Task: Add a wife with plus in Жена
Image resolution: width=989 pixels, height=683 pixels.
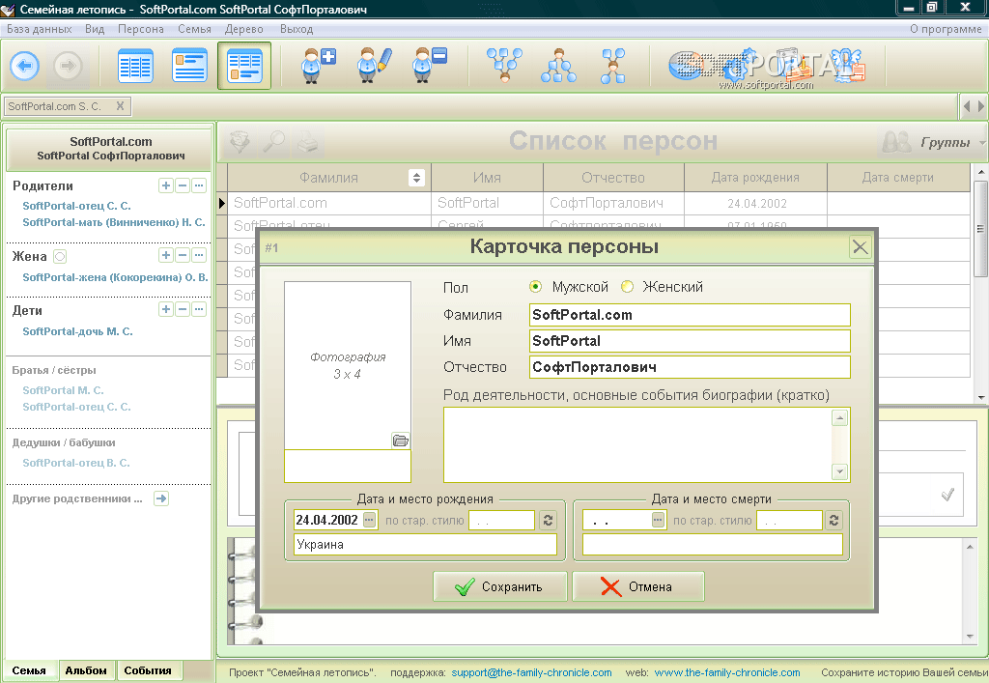Action: point(166,255)
